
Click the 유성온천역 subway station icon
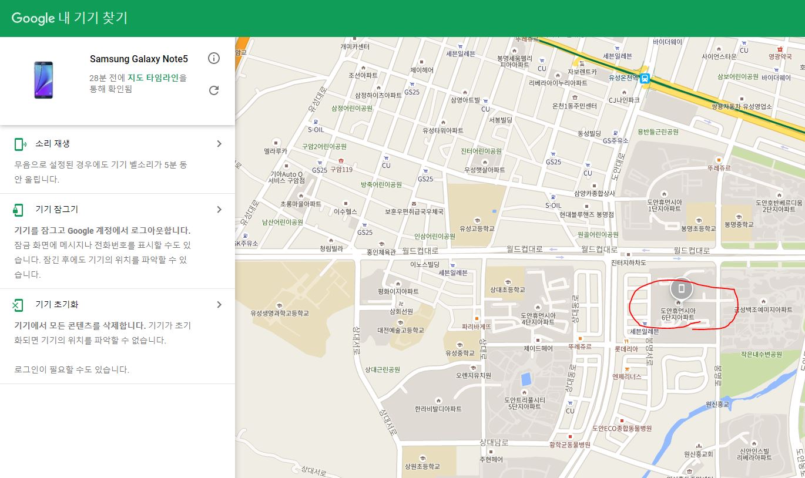[645, 78]
